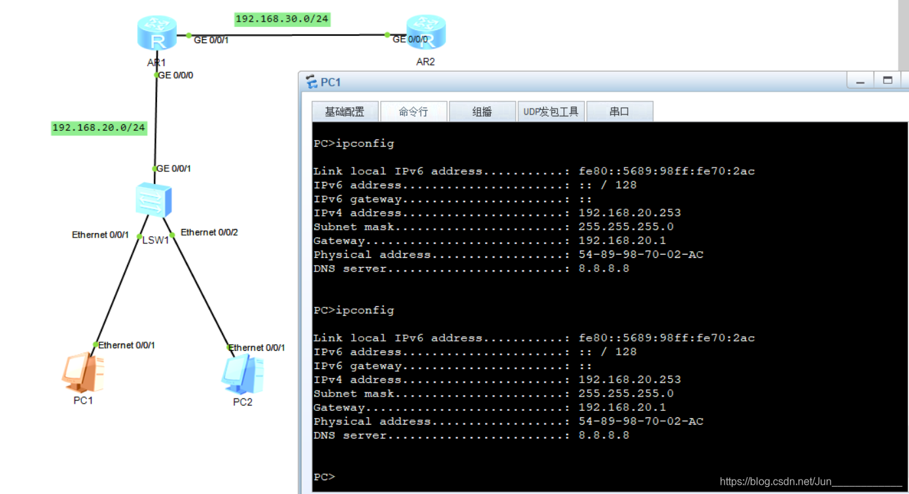909x494 pixels.
Task: Open the UDP发包工具 tab
Action: pyautogui.click(x=551, y=112)
